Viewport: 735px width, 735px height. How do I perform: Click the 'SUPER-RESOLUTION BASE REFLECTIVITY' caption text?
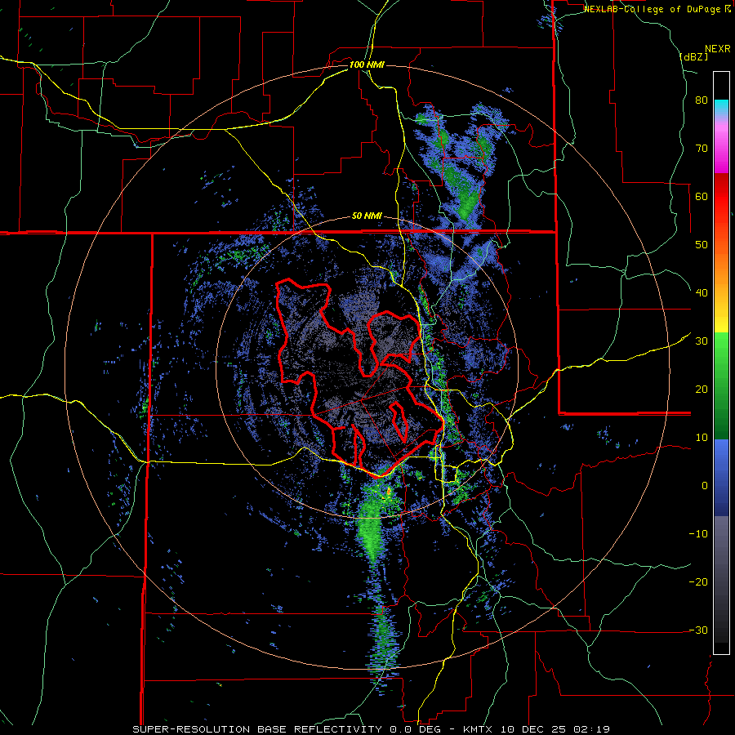click(257, 729)
